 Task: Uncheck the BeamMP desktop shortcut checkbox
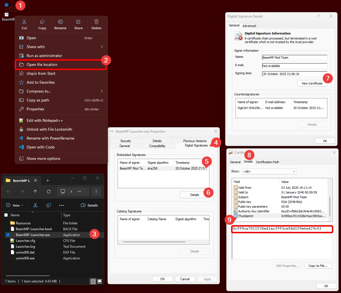[x=7, y=5]
